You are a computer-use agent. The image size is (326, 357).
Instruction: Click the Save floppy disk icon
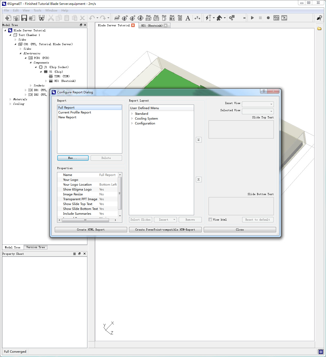point(24,18)
